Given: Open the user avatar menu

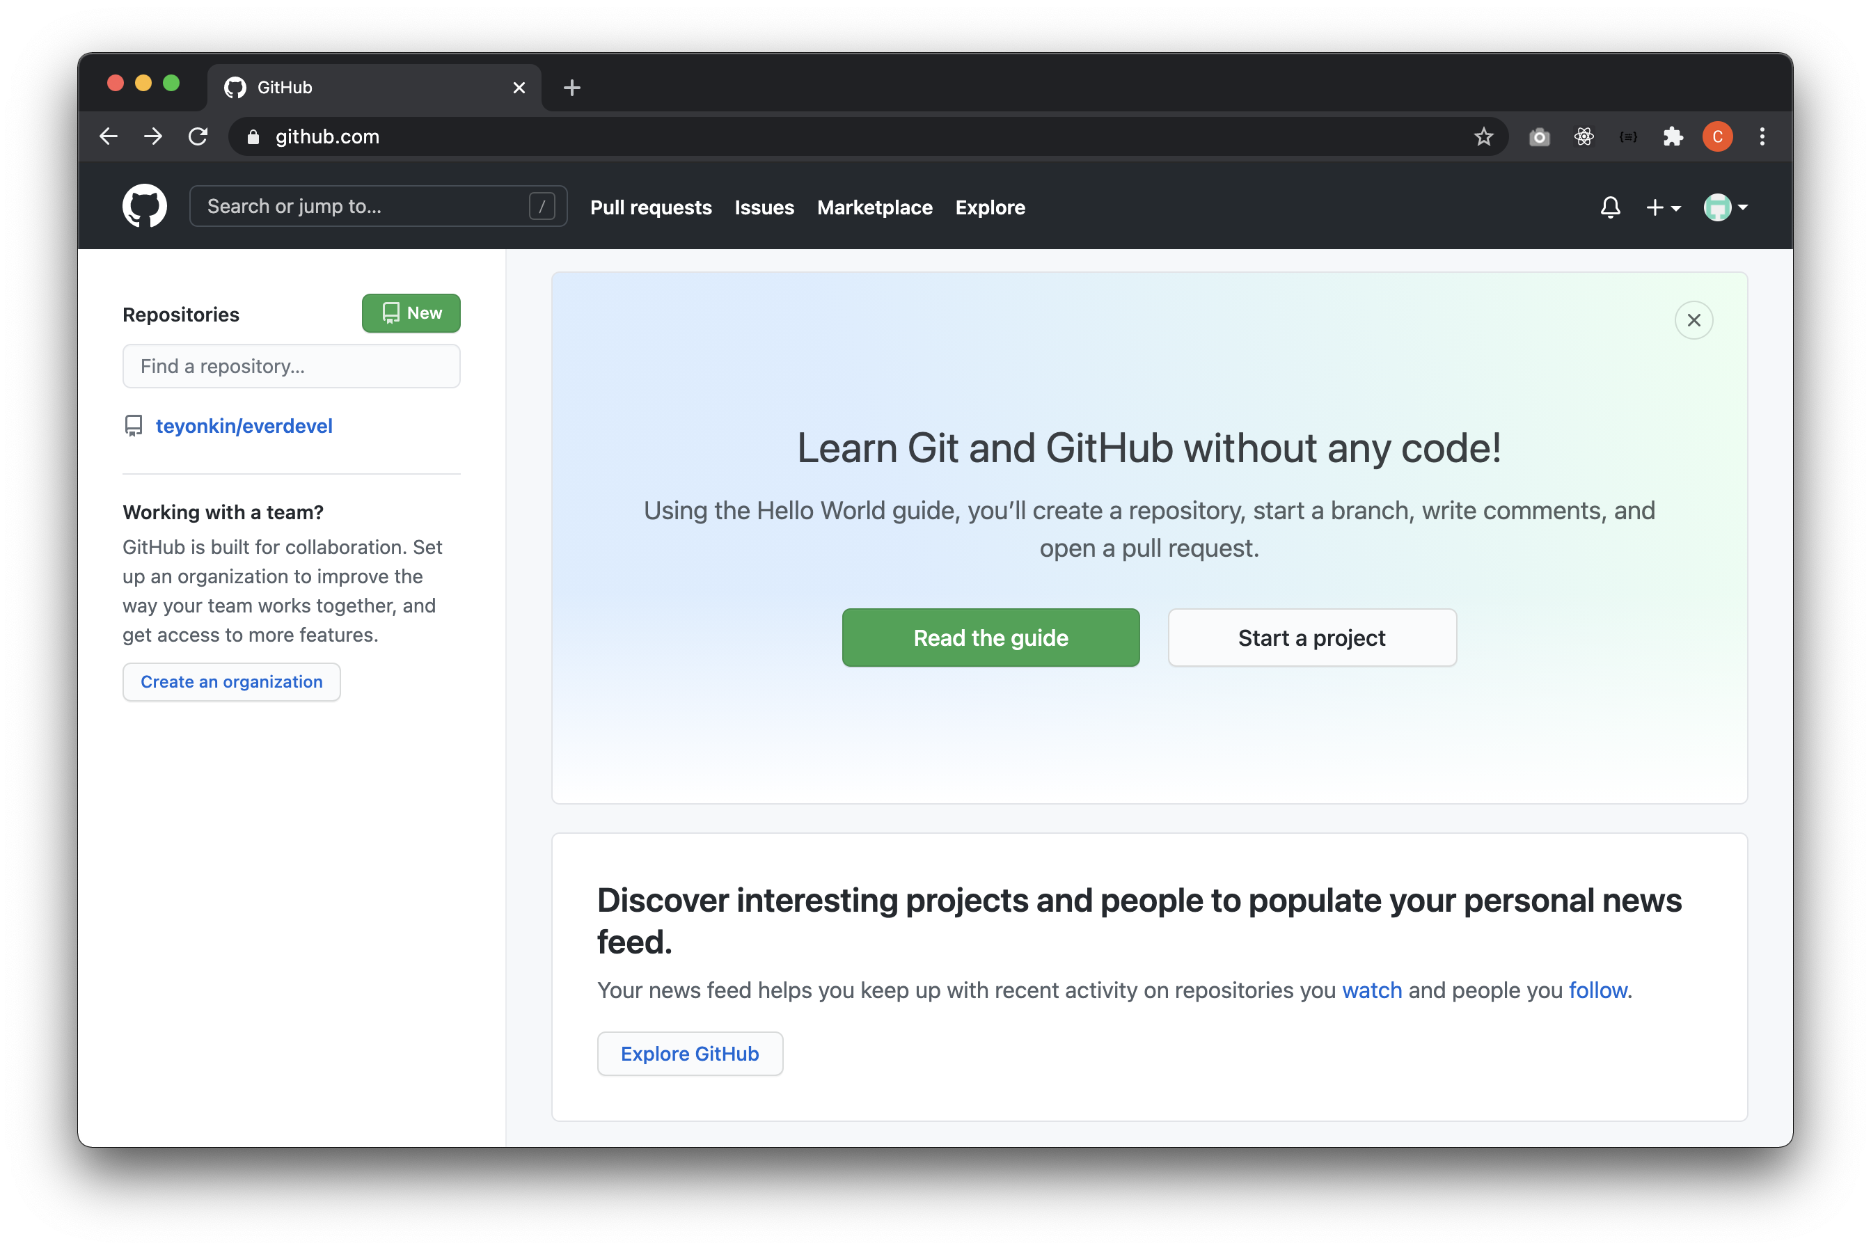Looking at the screenshot, I should click(1725, 207).
